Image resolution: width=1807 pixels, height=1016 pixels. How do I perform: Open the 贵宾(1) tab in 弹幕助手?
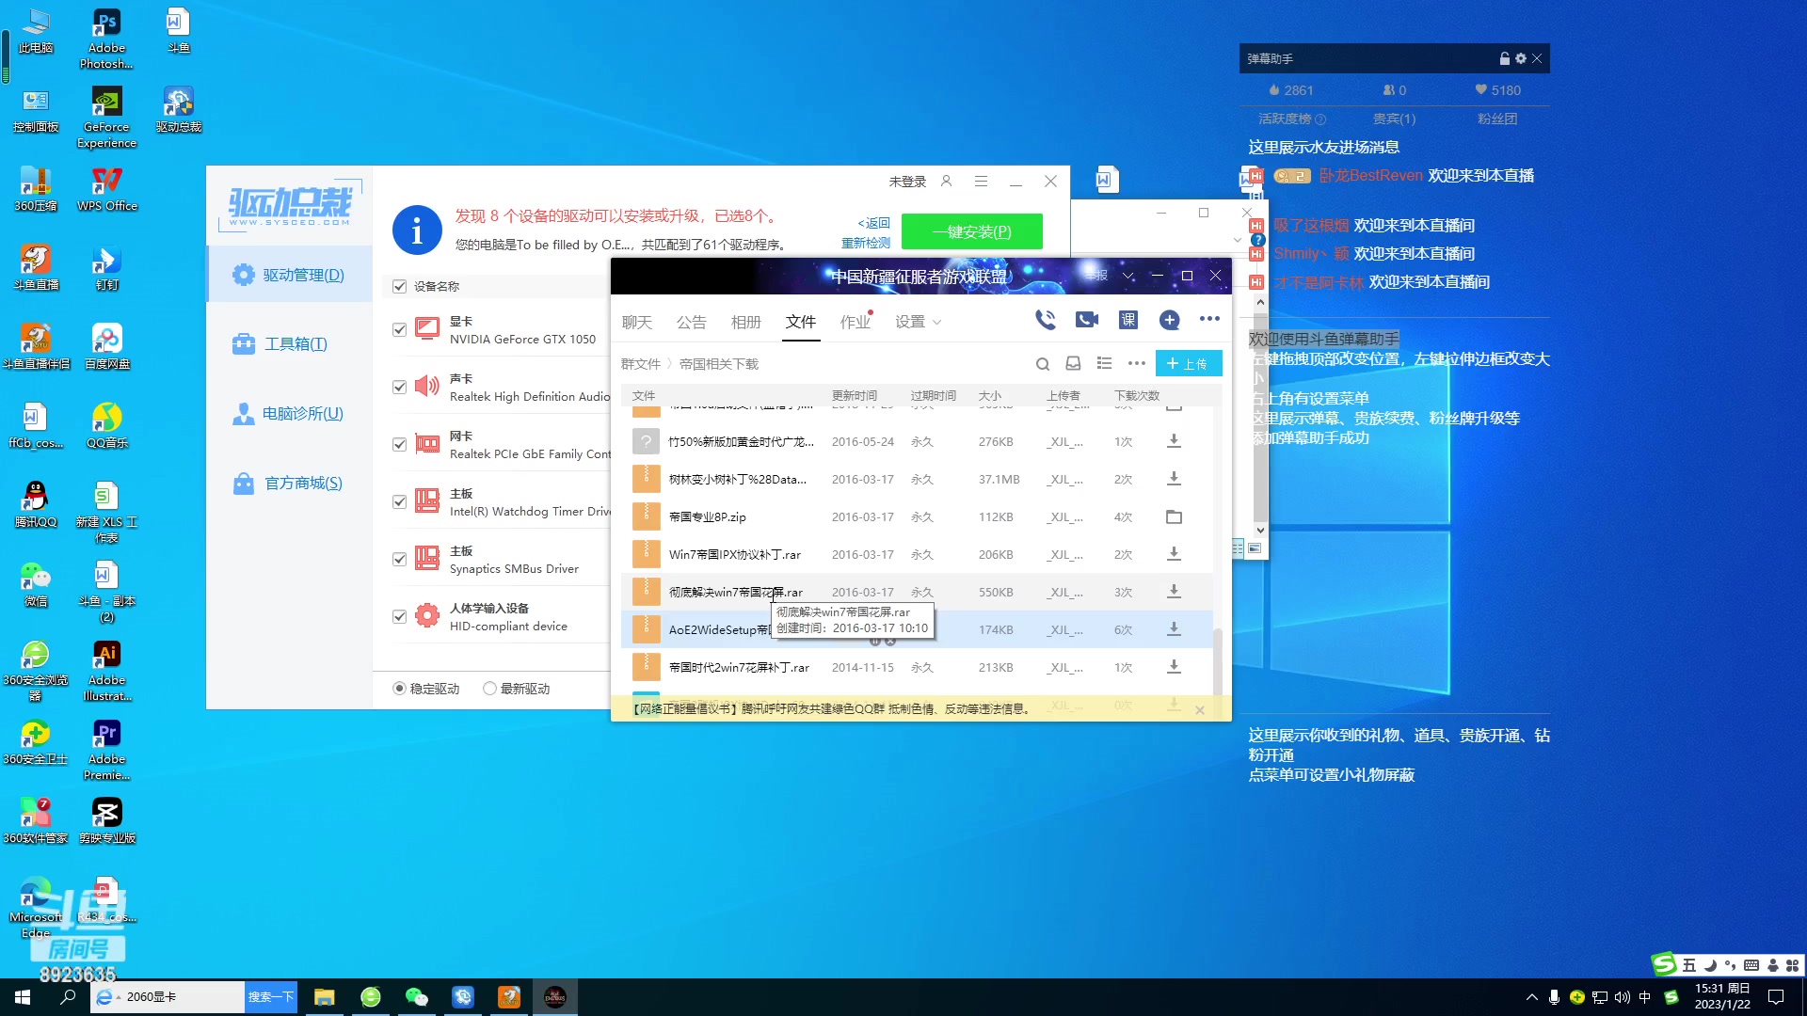click(x=1394, y=119)
